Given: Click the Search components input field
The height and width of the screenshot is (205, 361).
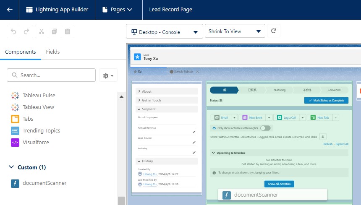Looking at the screenshot, I should (x=51, y=75).
